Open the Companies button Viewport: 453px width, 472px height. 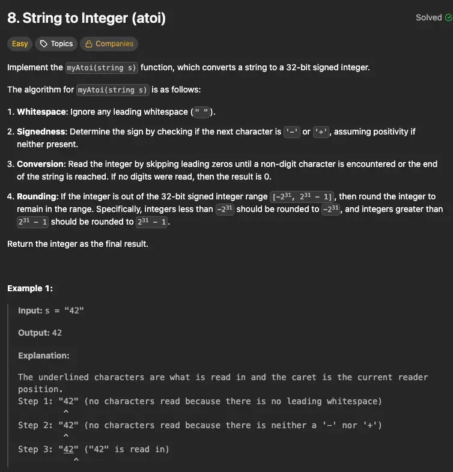109,44
